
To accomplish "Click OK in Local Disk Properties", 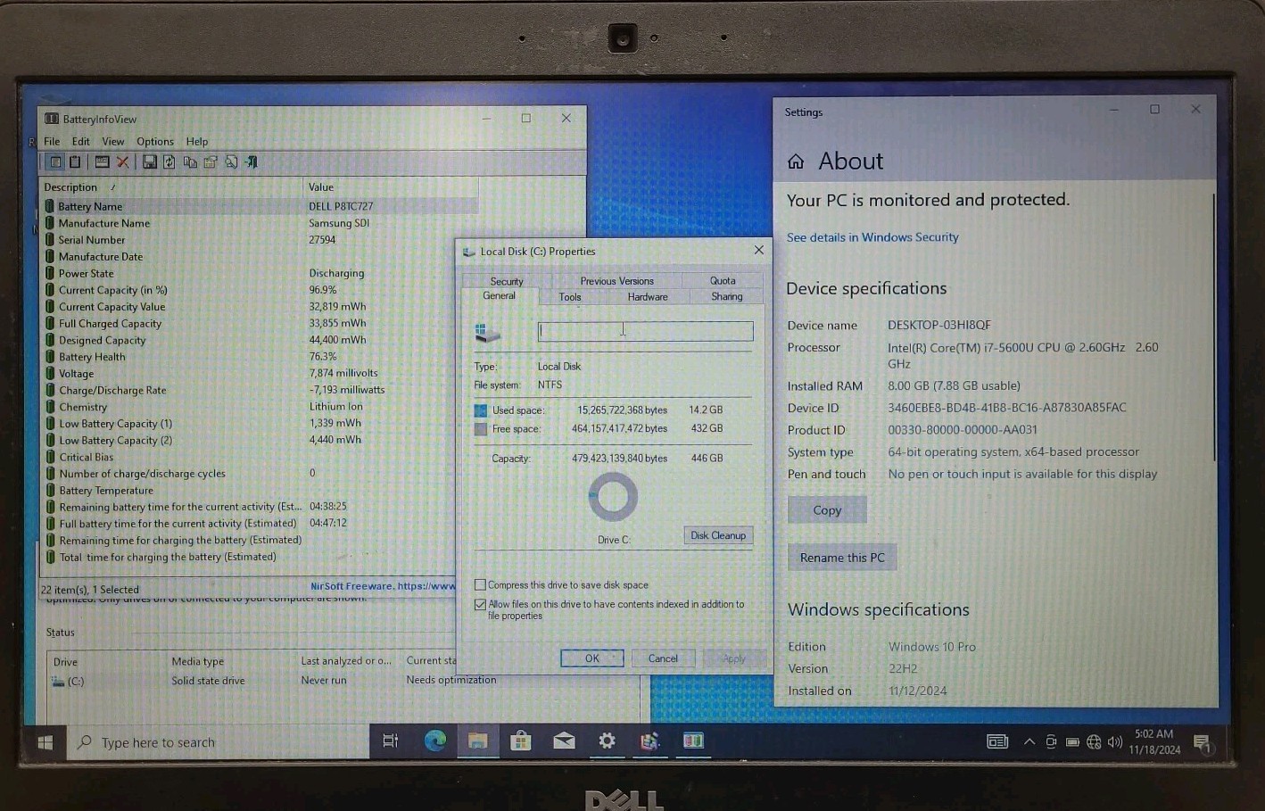I will 592,658.
